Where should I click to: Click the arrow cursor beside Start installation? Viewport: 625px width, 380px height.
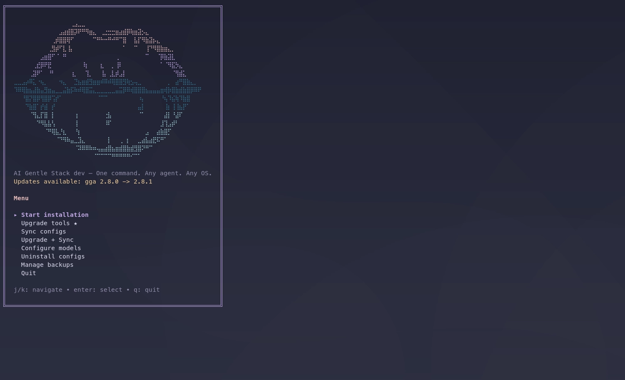point(15,215)
